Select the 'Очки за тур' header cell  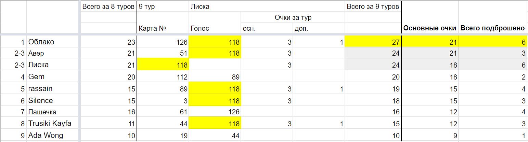(293, 17)
